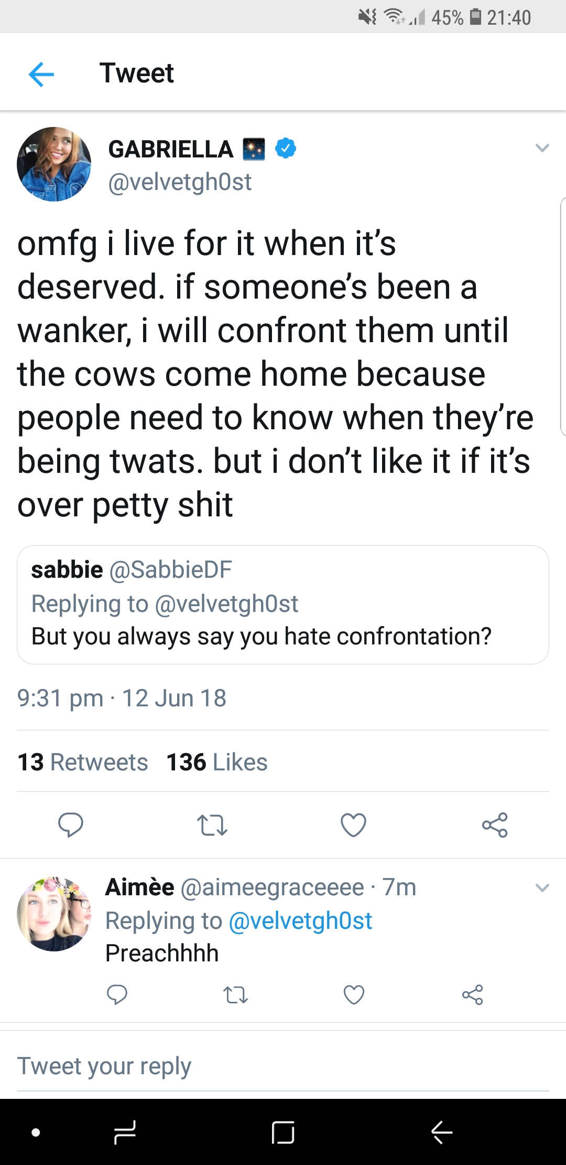View the 136 Likes list
Viewport: 566px width, 1165px height.
(217, 762)
